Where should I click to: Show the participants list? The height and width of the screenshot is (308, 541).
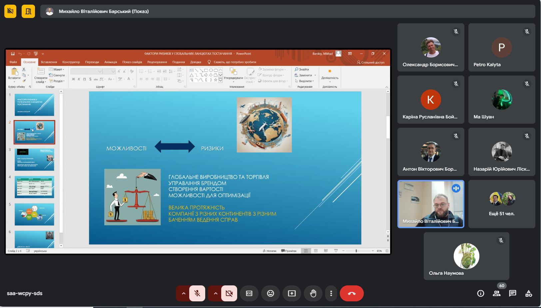click(x=496, y=293)
